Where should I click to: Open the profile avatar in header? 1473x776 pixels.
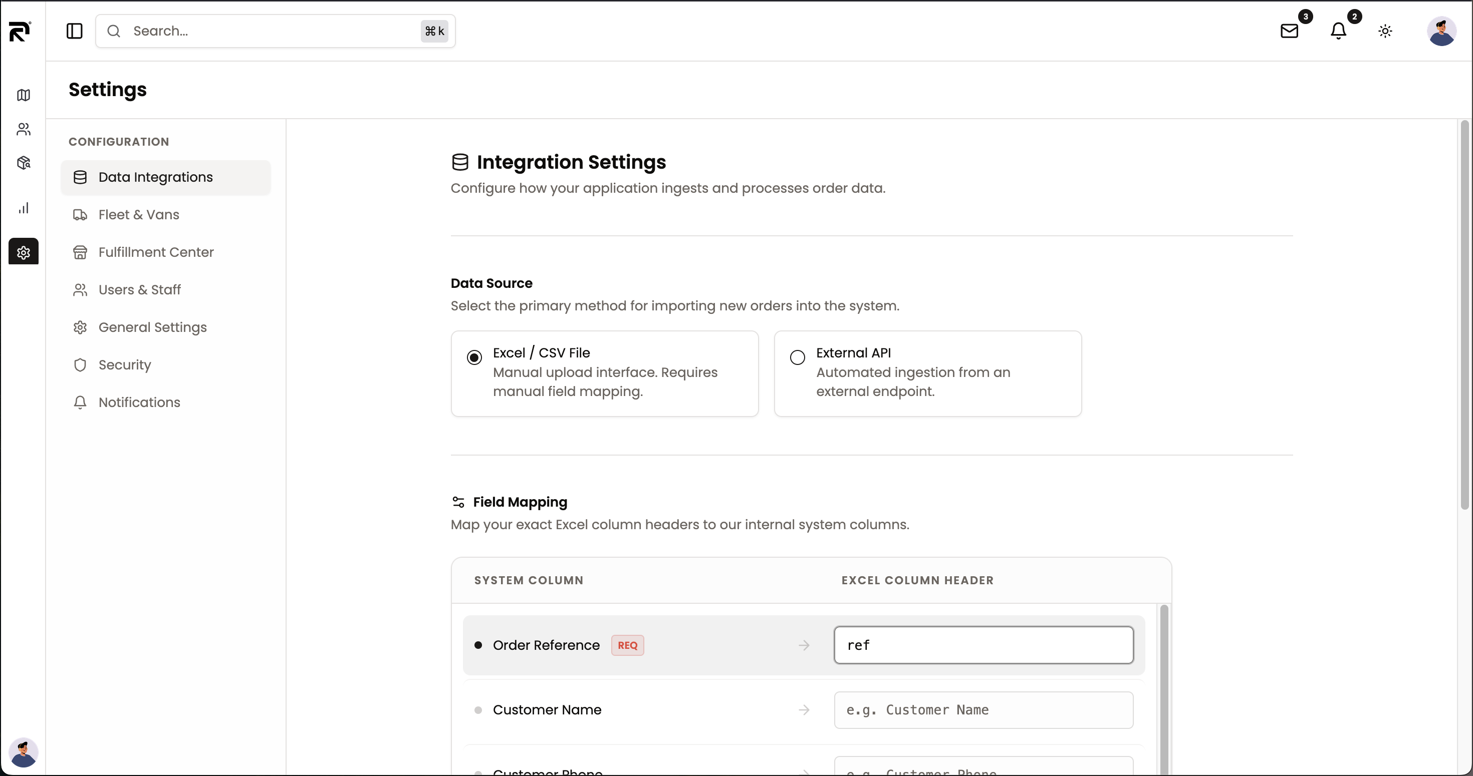[x=1441, y=31]
